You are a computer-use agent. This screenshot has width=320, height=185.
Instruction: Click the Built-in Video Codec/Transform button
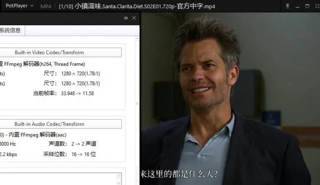coord(61,53)
